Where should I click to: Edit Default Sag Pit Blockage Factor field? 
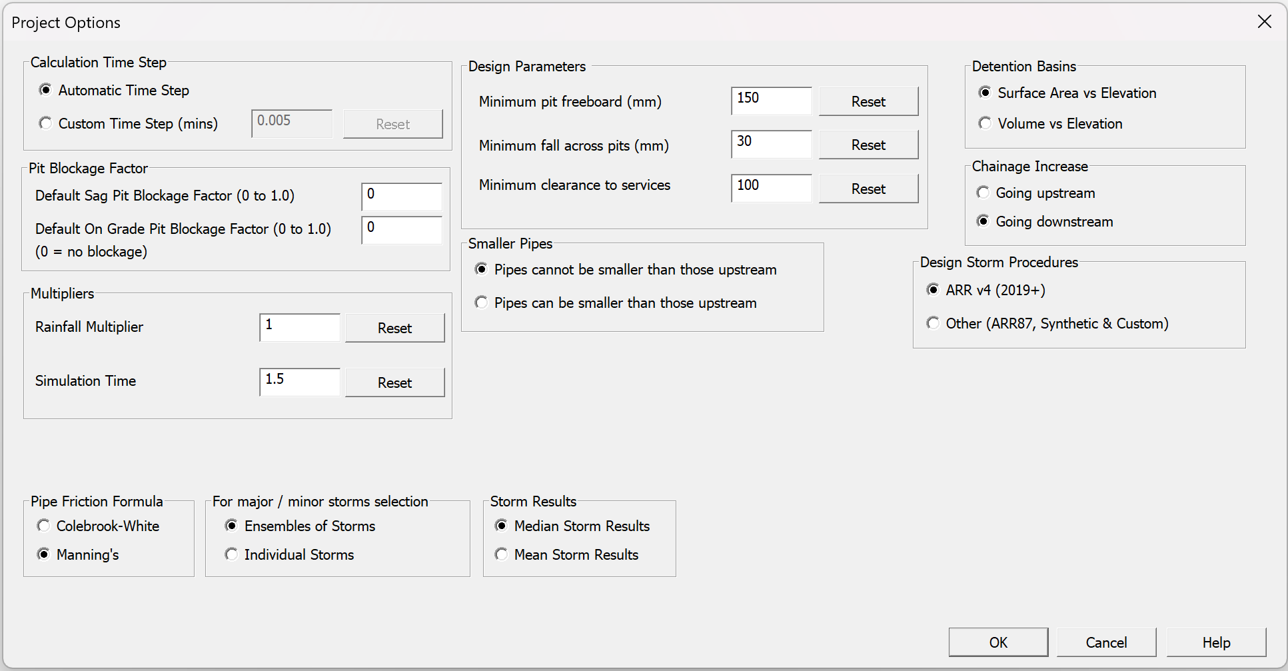[402, 197]
